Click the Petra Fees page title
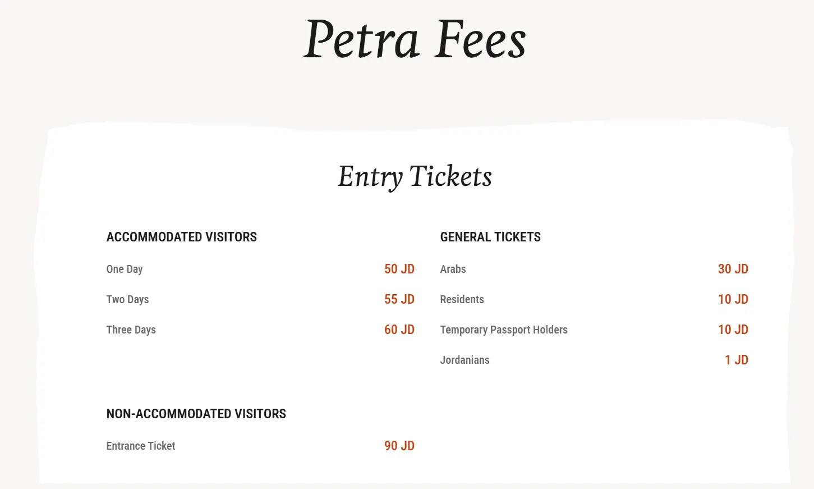The height and width of the screenshot is (489, 814). (415, 39)
